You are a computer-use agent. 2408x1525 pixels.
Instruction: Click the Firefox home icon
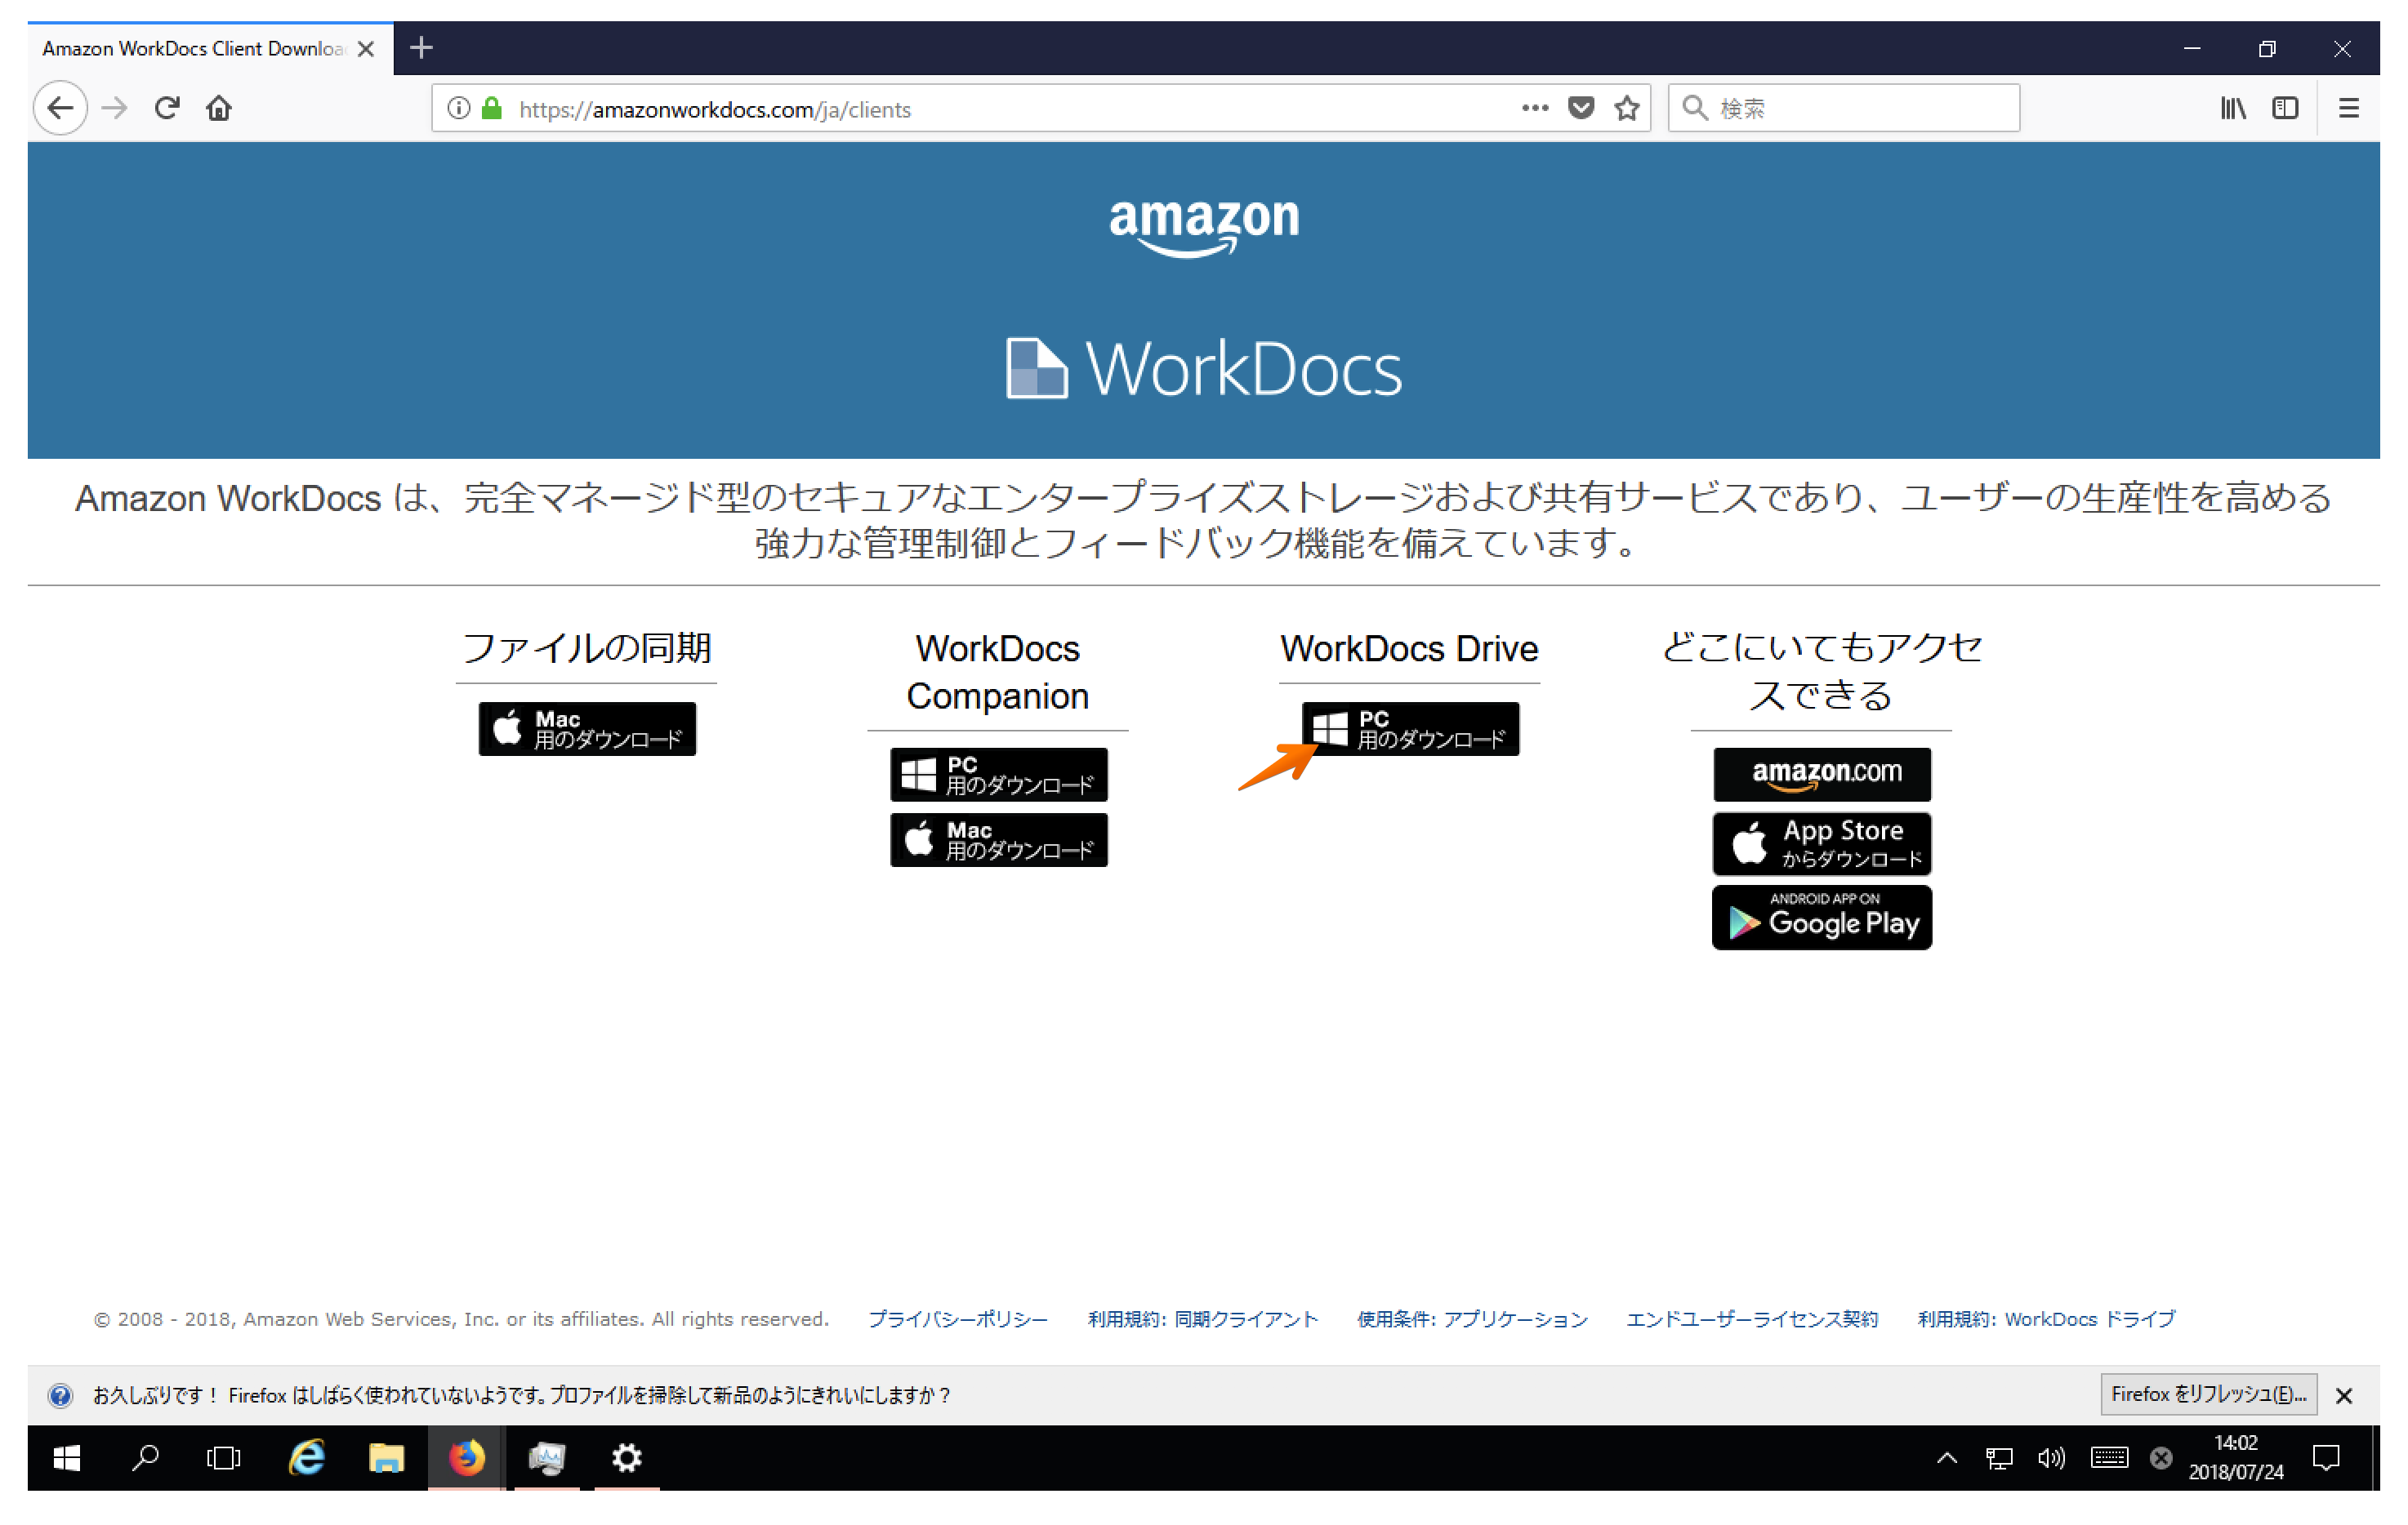(219, 108)
